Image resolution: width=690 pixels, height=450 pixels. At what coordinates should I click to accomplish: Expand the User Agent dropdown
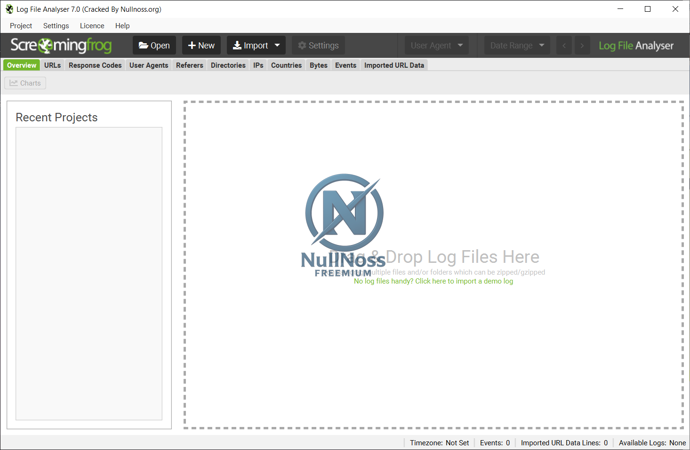[x=437, y=46]
